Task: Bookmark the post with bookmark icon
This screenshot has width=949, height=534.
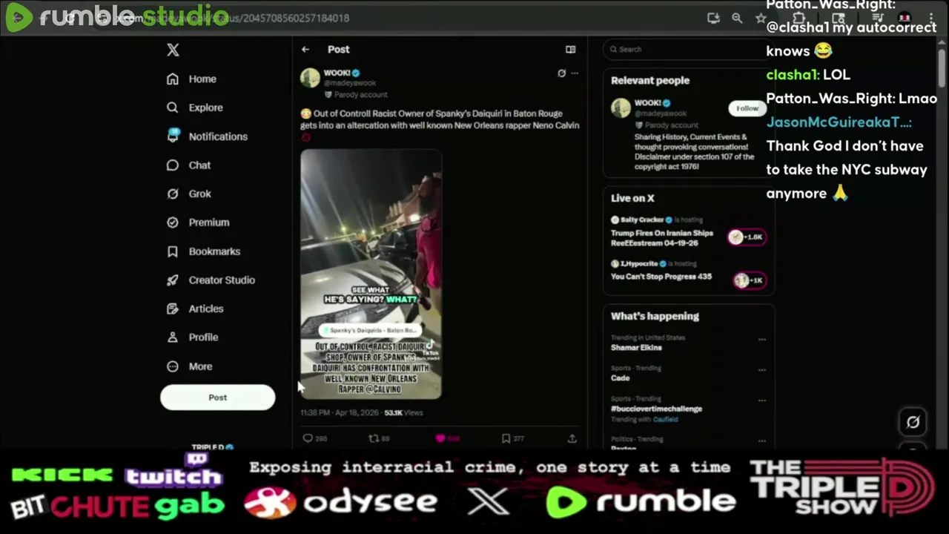Action: (x=506, y=438)
